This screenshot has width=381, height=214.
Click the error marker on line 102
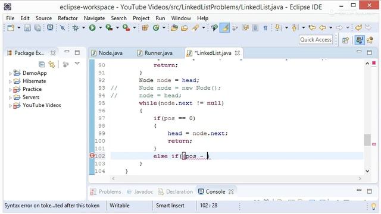coord(92,156)
